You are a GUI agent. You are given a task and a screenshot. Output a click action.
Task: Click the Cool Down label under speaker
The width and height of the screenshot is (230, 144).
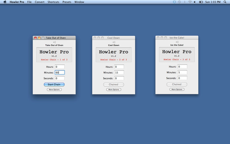pos(114,45)
